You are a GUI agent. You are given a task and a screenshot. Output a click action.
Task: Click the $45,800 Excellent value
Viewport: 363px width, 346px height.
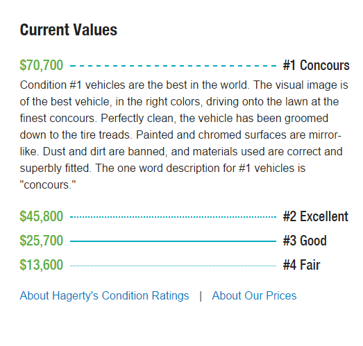42,216
